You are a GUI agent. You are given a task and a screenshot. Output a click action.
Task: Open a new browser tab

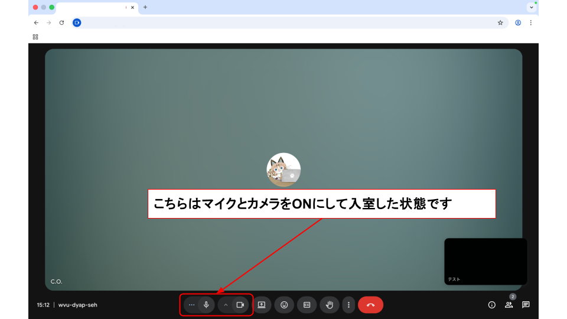click(x=145, y=7)
